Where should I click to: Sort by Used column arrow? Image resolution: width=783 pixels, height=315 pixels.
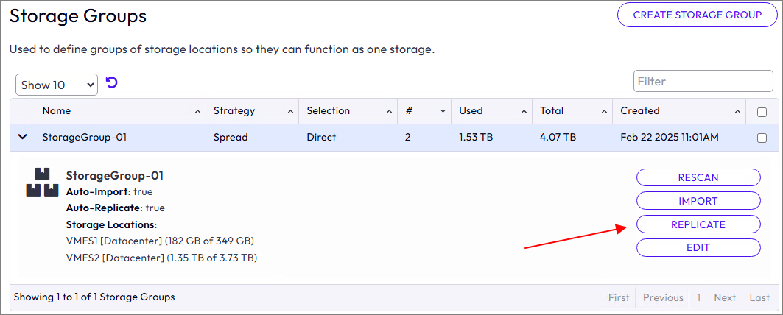click(x=524, y=112)
